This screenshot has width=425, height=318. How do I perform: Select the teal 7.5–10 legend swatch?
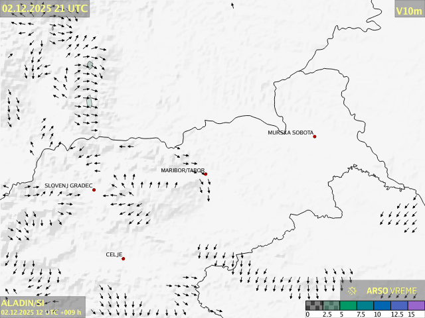tap(365, 305)
